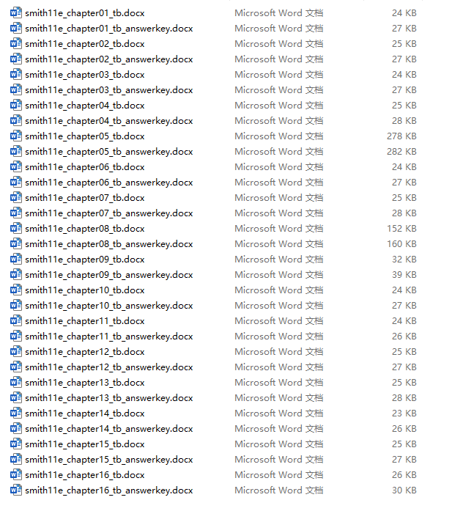Viewport: 452px width, 511px height.
Task: Click the Word icon of smith11e_chapter15_tb.docx
Action: coord(16,444)
